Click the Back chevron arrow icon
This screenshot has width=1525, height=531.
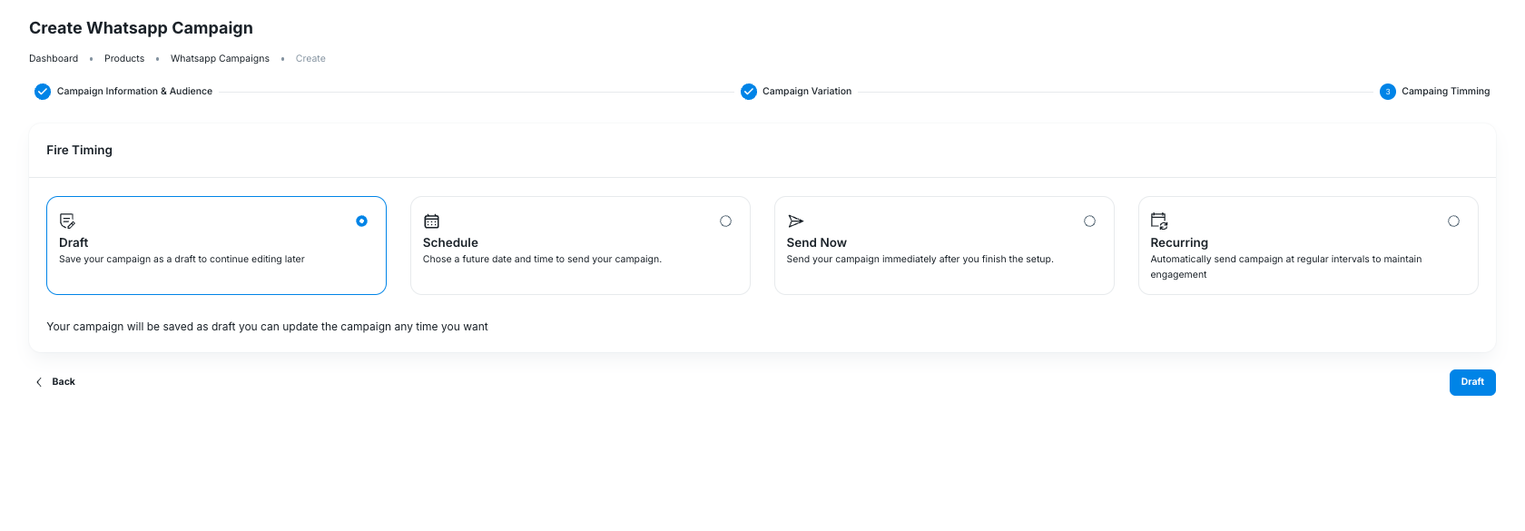pos(39,382)
